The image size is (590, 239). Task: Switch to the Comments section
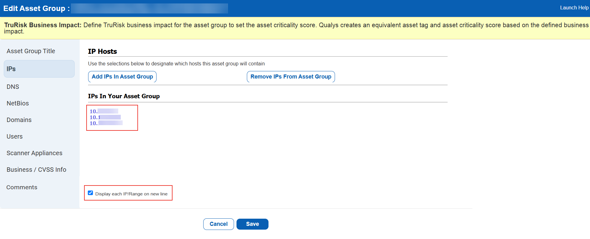click(22, 187)
